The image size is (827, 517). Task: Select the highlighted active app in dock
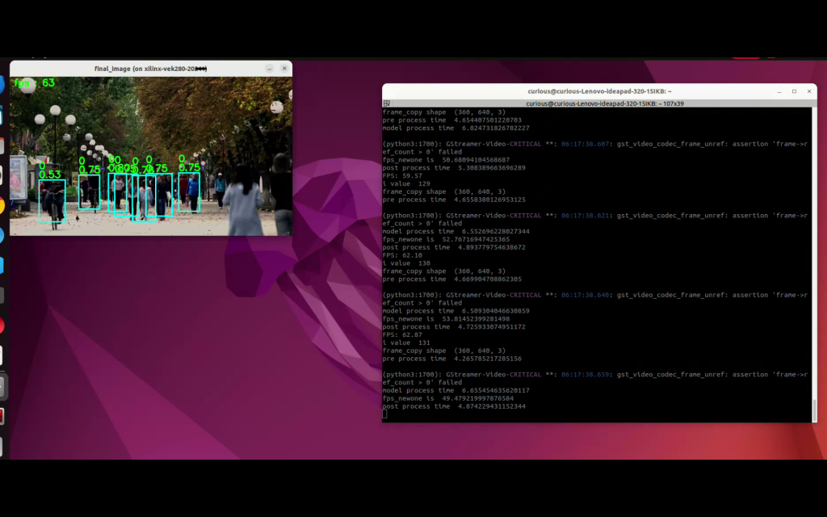click(2, 387)
